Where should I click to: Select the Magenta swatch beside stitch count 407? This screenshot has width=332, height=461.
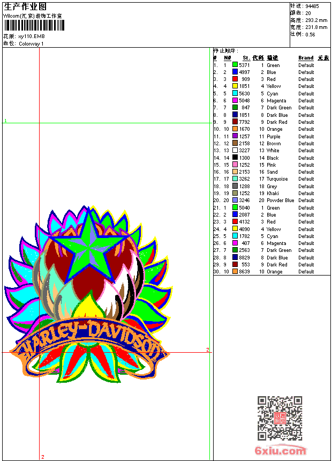[x=235, y=243]
